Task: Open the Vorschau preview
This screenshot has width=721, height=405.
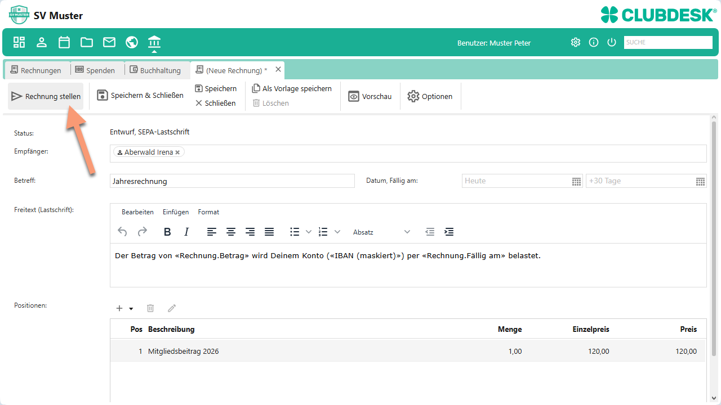Action: tap(370, 96)
